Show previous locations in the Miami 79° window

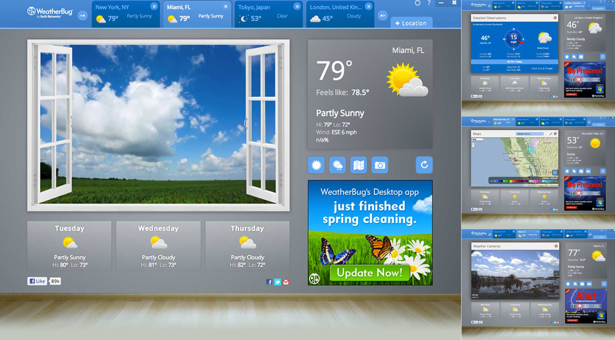click(82, 16)
